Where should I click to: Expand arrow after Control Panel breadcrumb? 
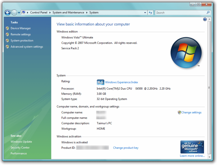[50, 13]
